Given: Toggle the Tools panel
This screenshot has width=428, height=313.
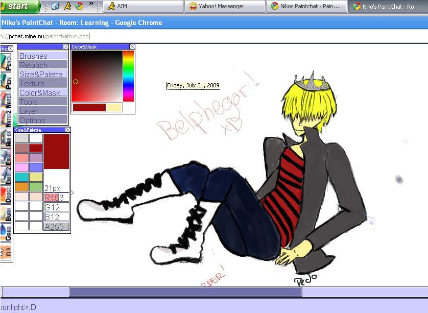Looking at the screenshot, I should tap(43, 102).
